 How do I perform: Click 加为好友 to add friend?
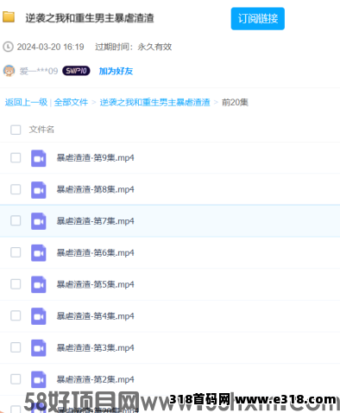click(116, 71)
